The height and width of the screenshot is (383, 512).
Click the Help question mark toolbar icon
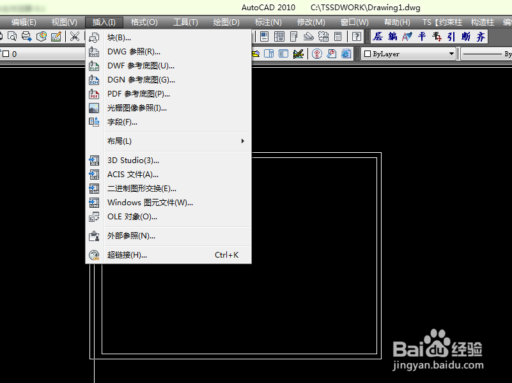pyautogui.click(x=357, y=36)
